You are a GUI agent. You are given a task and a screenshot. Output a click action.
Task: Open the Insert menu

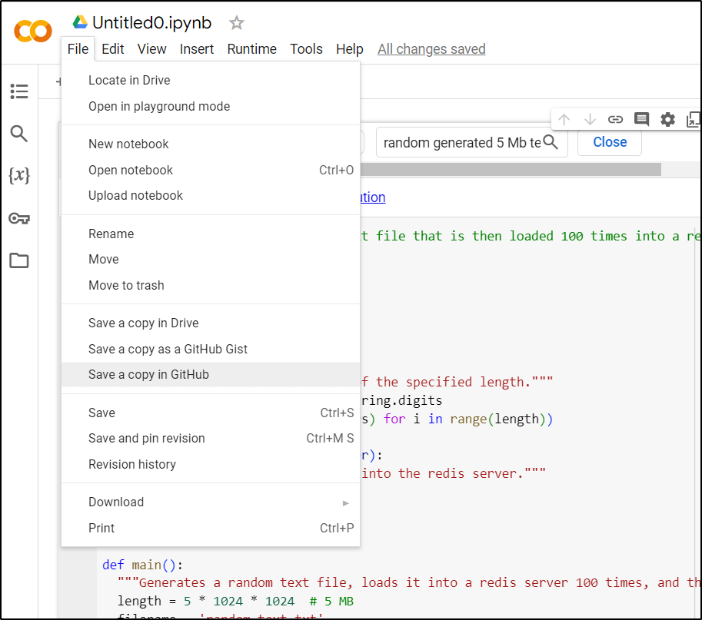pyautogui.click(x=197, y=48)
